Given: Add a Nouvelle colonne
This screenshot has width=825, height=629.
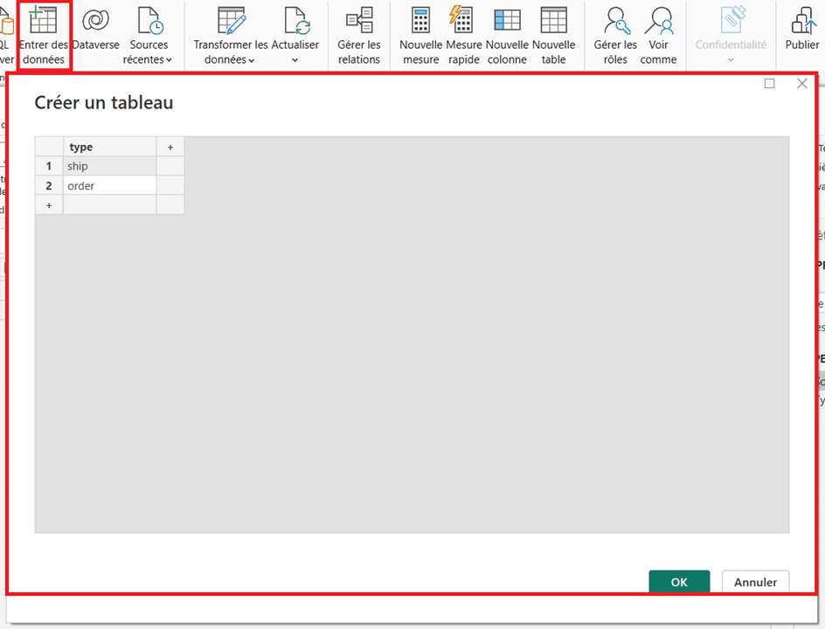Looking at the screenshot, I should tap(507, 21).
